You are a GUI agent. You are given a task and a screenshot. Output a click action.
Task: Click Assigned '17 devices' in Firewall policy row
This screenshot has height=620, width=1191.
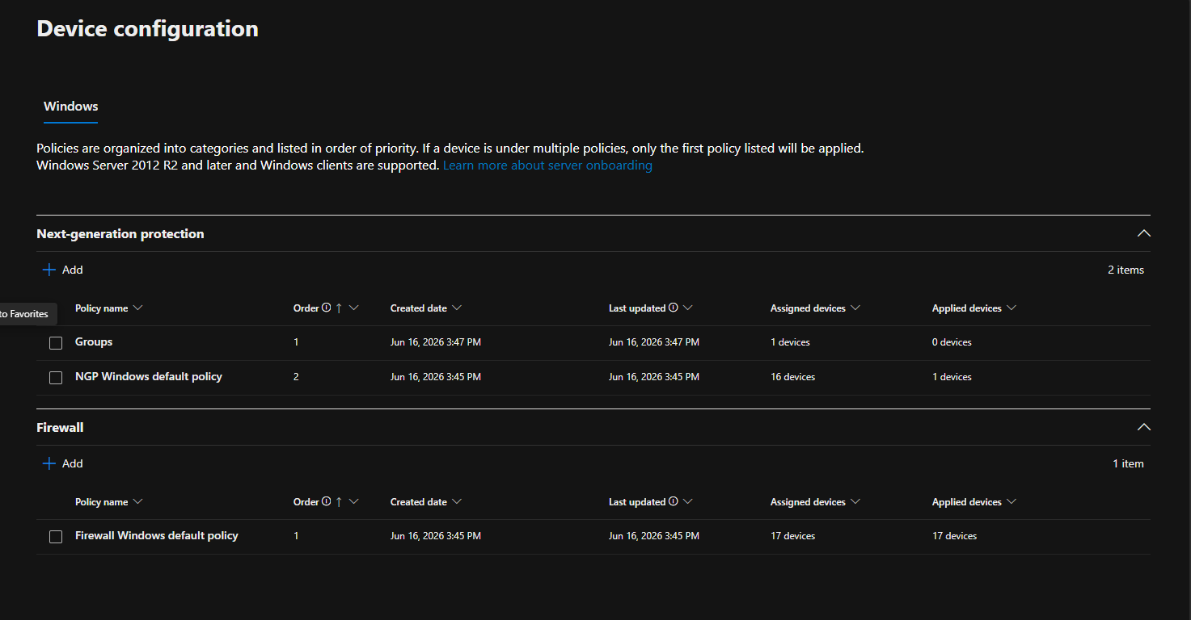point(792,536)
